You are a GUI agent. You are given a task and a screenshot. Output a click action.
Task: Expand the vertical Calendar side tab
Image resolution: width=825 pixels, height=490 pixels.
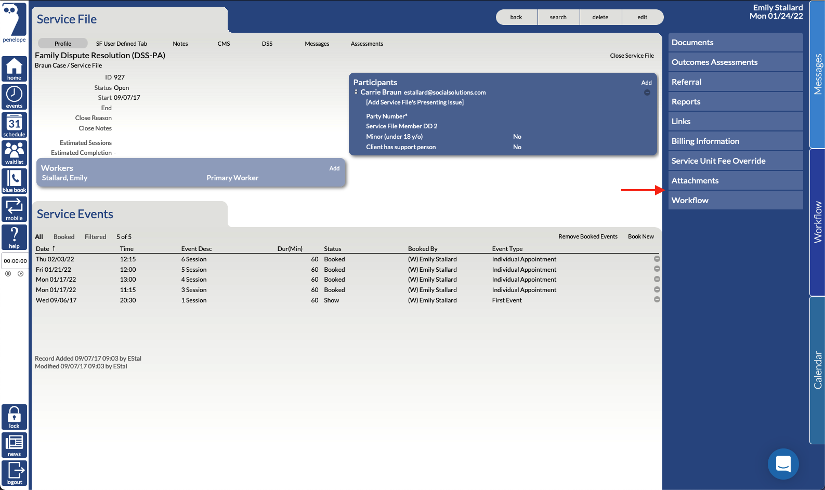(817, 370)
